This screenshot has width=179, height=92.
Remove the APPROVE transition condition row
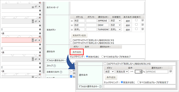click(171, 71)
